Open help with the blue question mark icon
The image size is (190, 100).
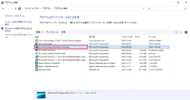186,32
